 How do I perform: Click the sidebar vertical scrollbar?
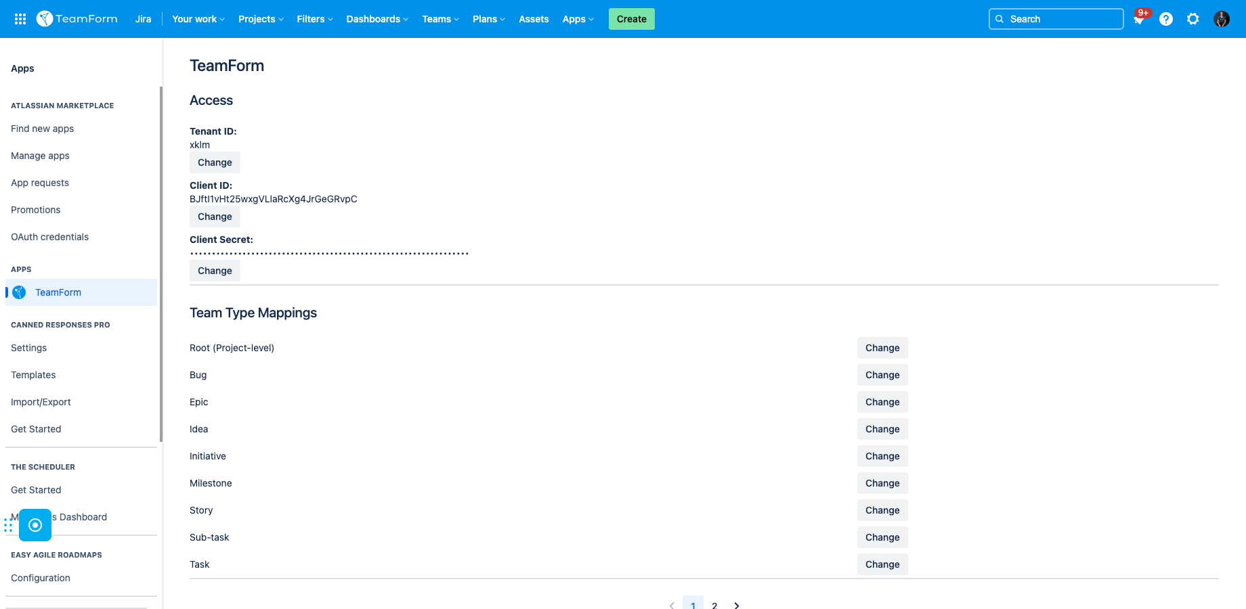point(161,264)
